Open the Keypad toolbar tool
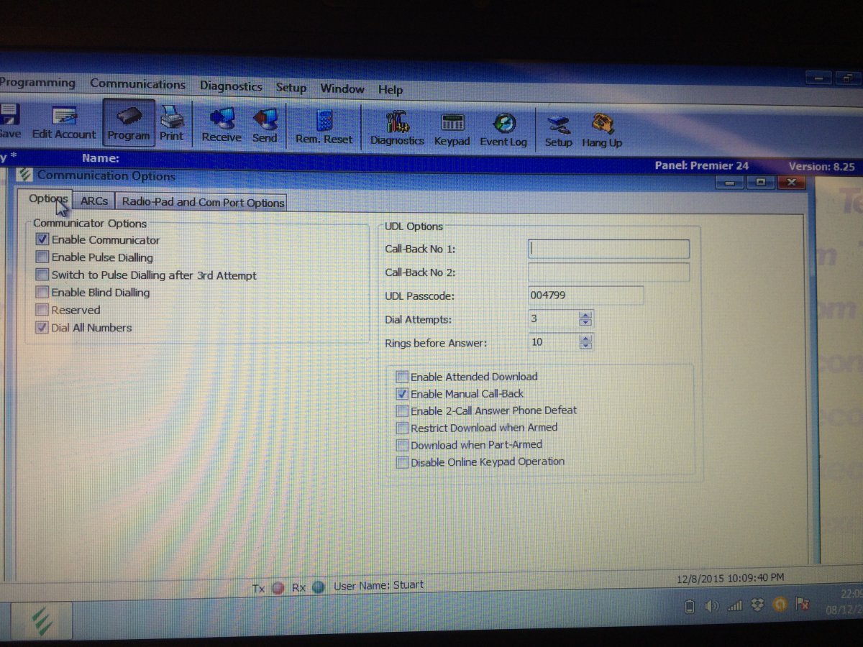 click(452, 128)
